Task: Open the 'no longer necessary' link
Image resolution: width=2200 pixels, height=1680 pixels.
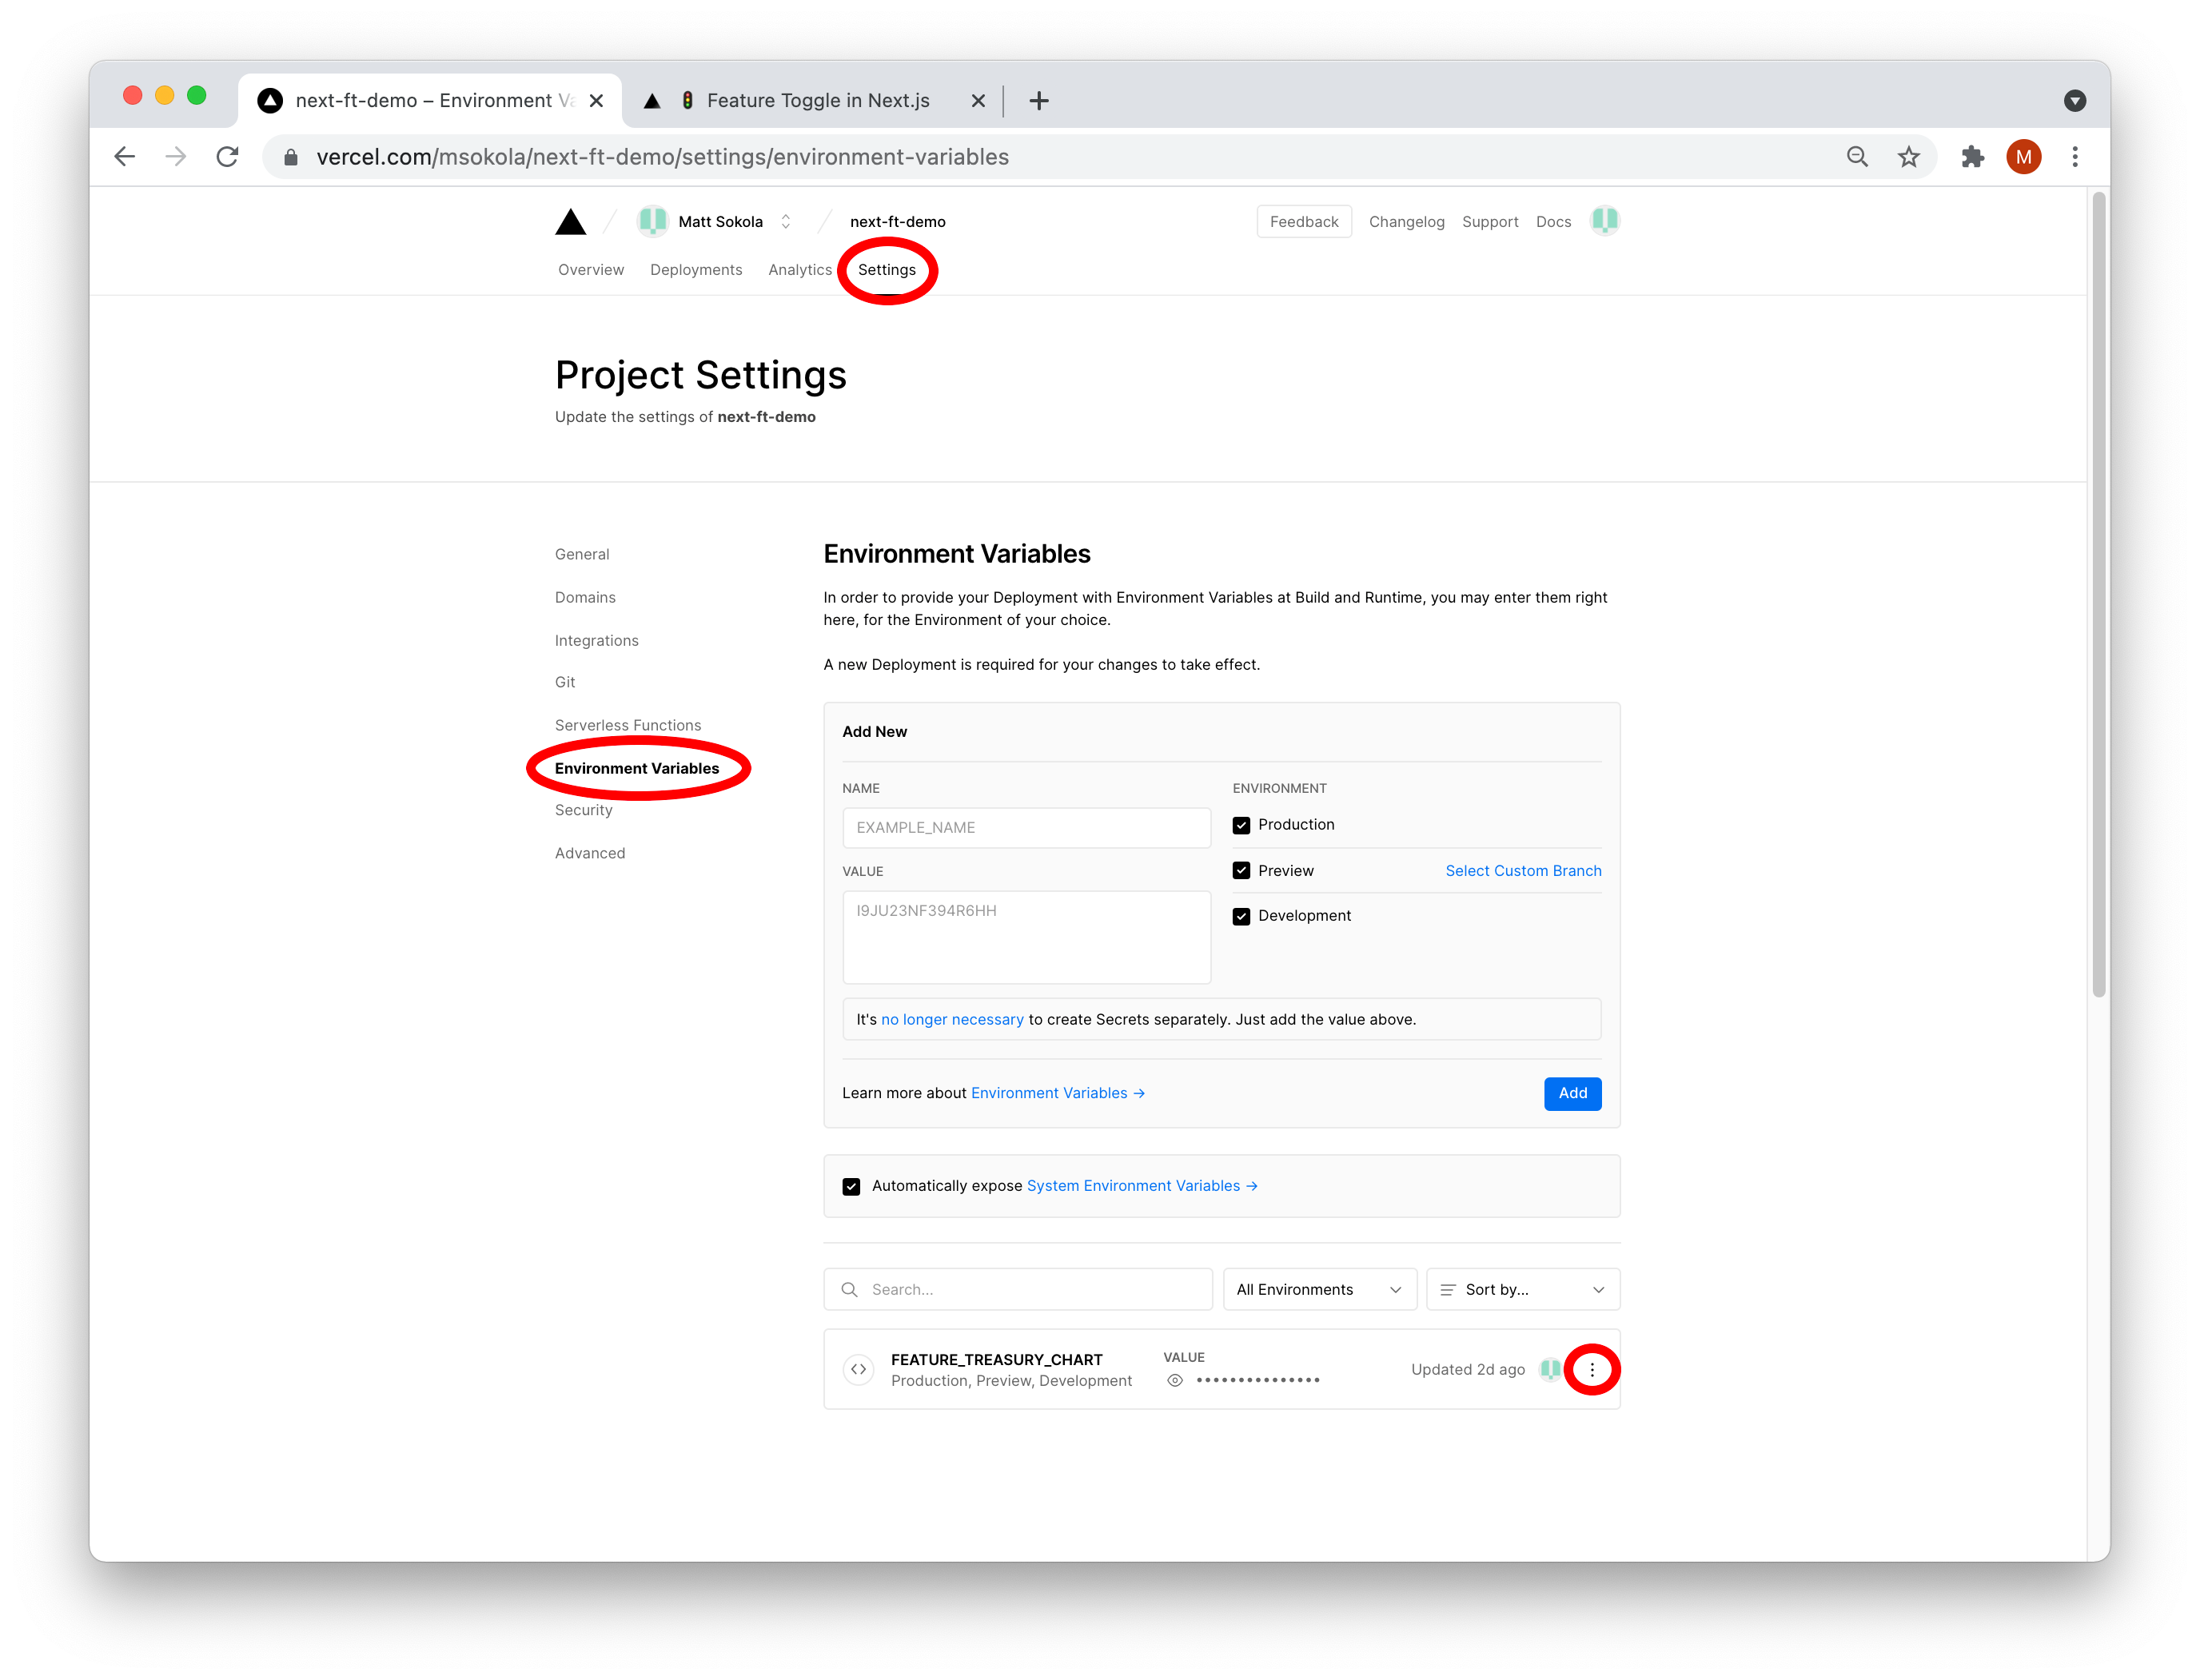Action: 952,1019
